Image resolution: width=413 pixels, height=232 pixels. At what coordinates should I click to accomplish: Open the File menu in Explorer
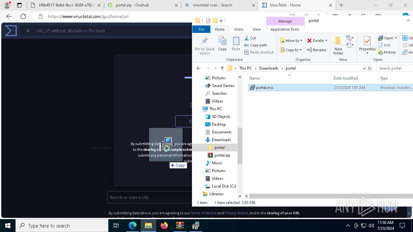tap(201, 29)
